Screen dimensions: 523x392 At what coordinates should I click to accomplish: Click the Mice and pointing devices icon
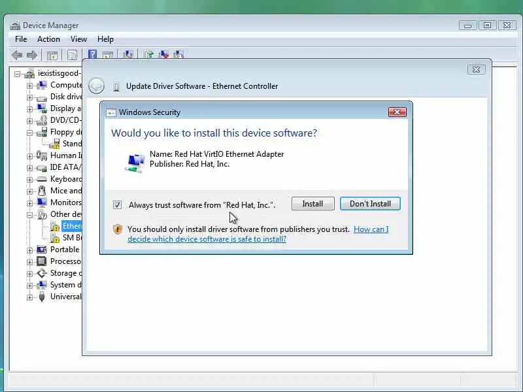(42, 191)
